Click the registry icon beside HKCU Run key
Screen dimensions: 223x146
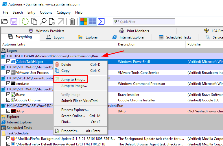click(x=3, y=56)
